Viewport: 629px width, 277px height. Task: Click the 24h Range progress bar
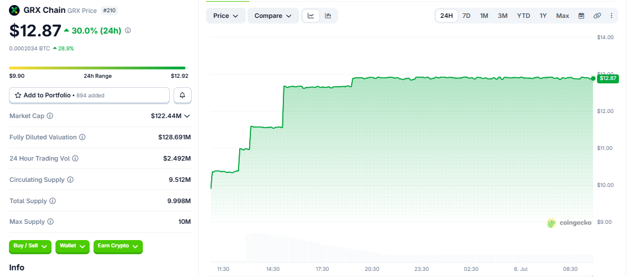pyautogui.click(x=98, y=68)
